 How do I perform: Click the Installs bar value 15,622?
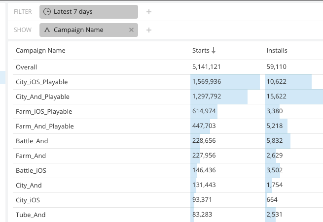click(x=277, y=96)
